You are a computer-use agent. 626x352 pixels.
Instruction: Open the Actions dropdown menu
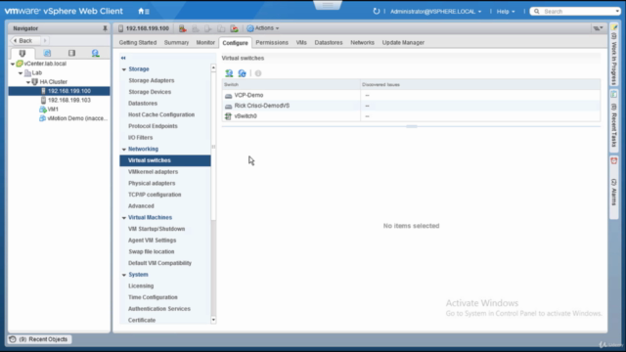pos(263,28)
